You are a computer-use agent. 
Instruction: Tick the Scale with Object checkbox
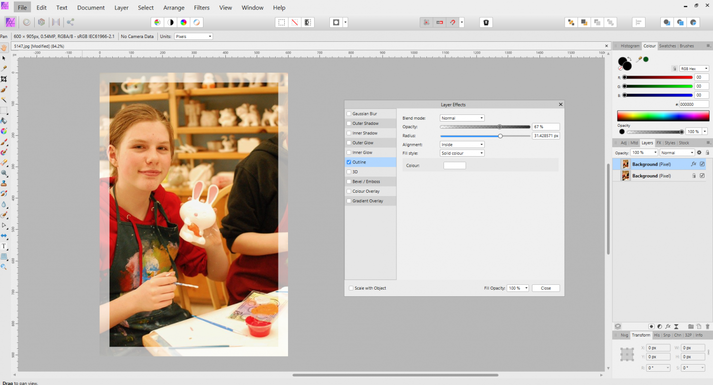[x=351, y=288]
